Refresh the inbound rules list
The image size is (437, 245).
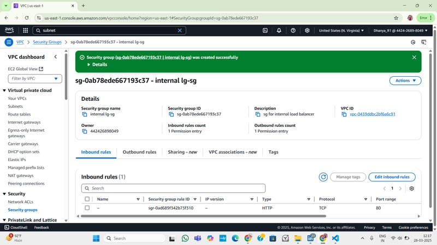pyautogui.click(x=323, y=177)
